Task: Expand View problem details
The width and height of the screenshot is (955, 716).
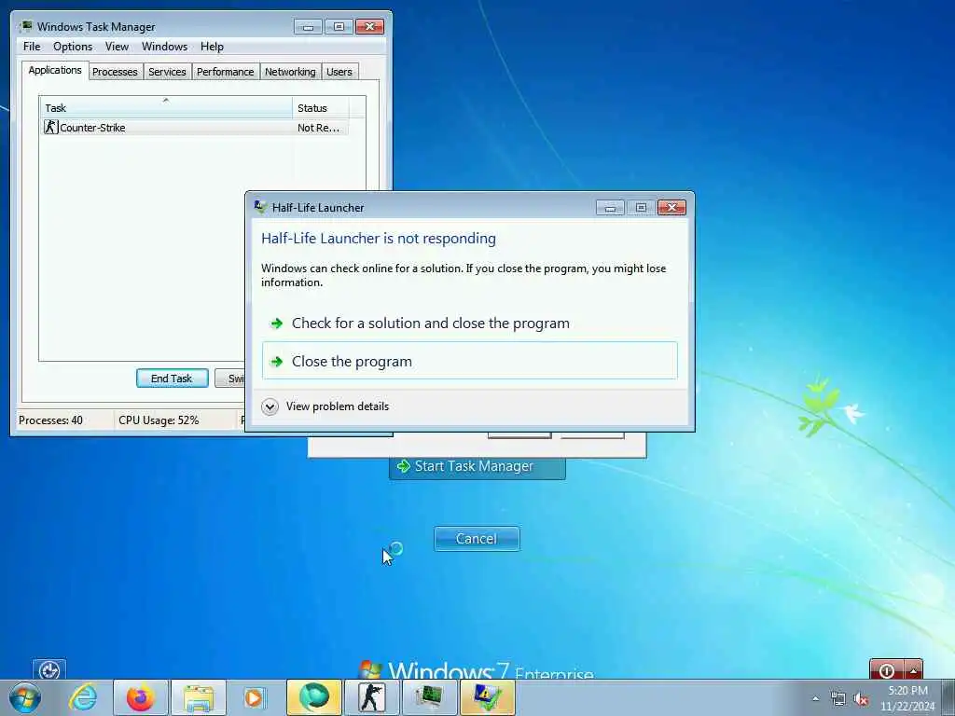Action: point(325,406)
